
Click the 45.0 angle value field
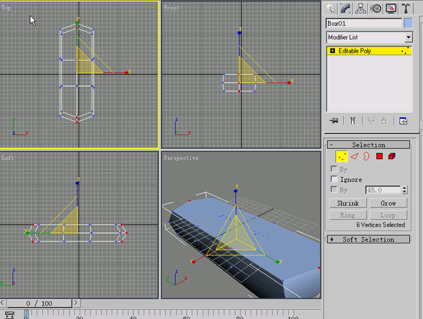(x=383, y=190)
